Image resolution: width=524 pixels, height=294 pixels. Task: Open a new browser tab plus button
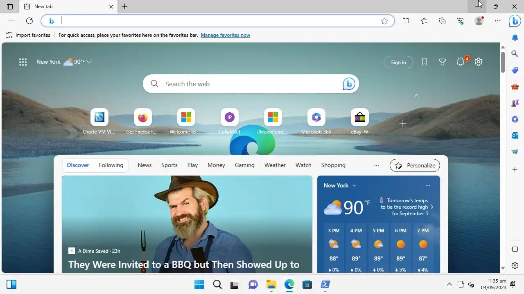pyautogui.click(x=124, y=7)
